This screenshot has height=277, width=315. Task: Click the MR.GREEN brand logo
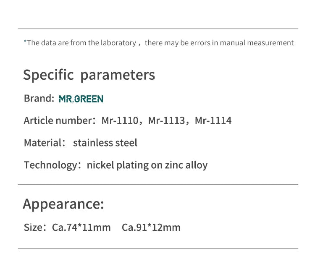click(81, 99)
